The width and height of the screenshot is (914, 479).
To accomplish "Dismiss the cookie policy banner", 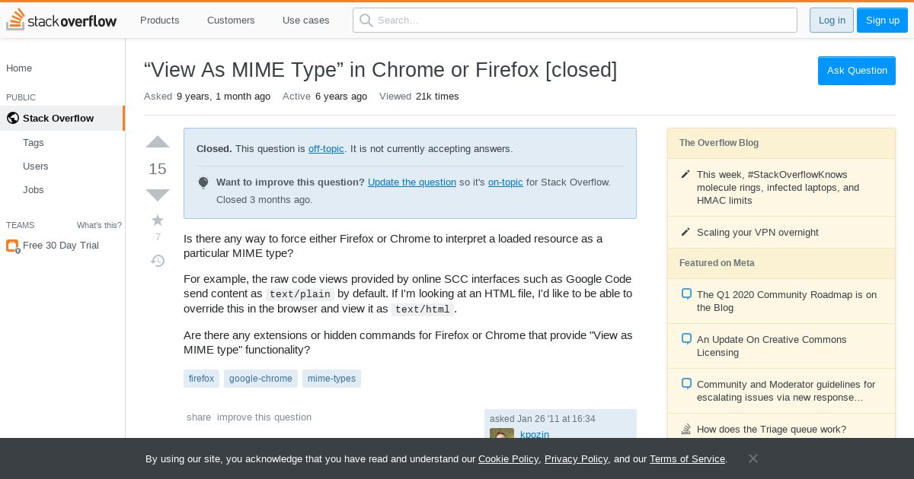I will pyautogui.click(x=753, y=458).
